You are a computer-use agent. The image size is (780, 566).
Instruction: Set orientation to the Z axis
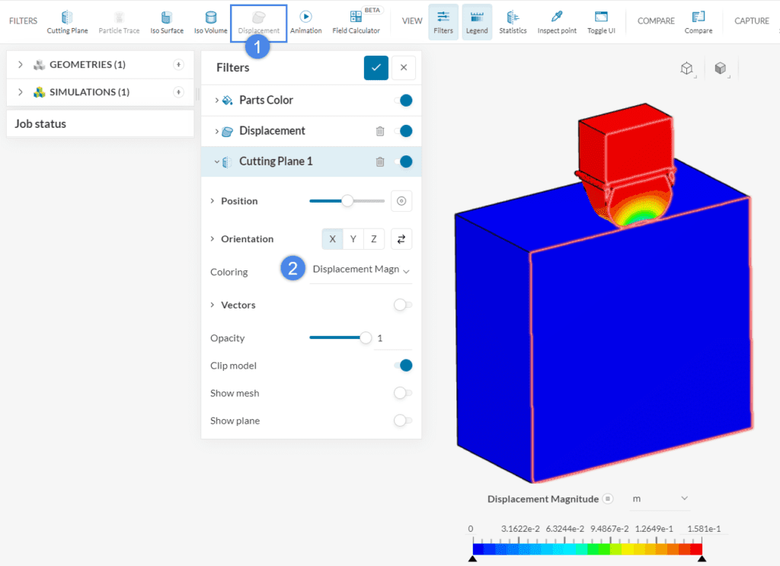(374, 239)
